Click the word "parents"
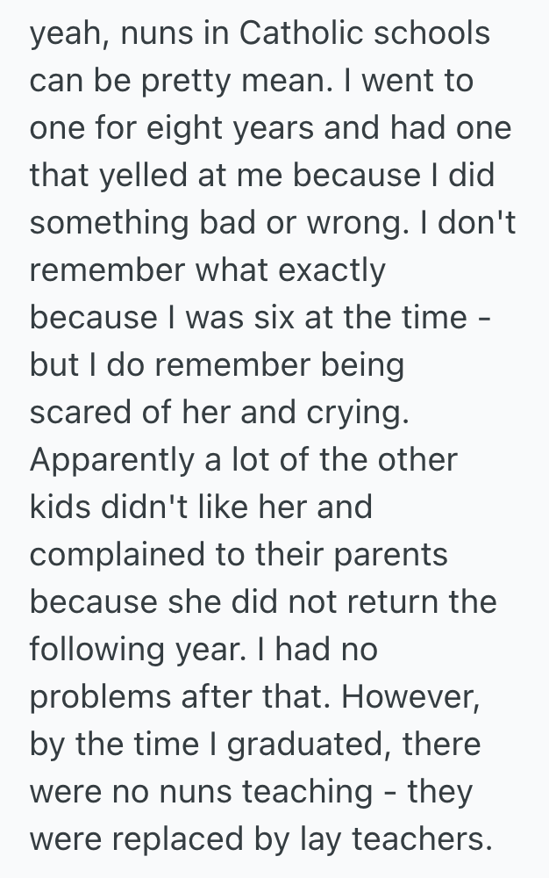Screen dimensions: 549x878 389,555
